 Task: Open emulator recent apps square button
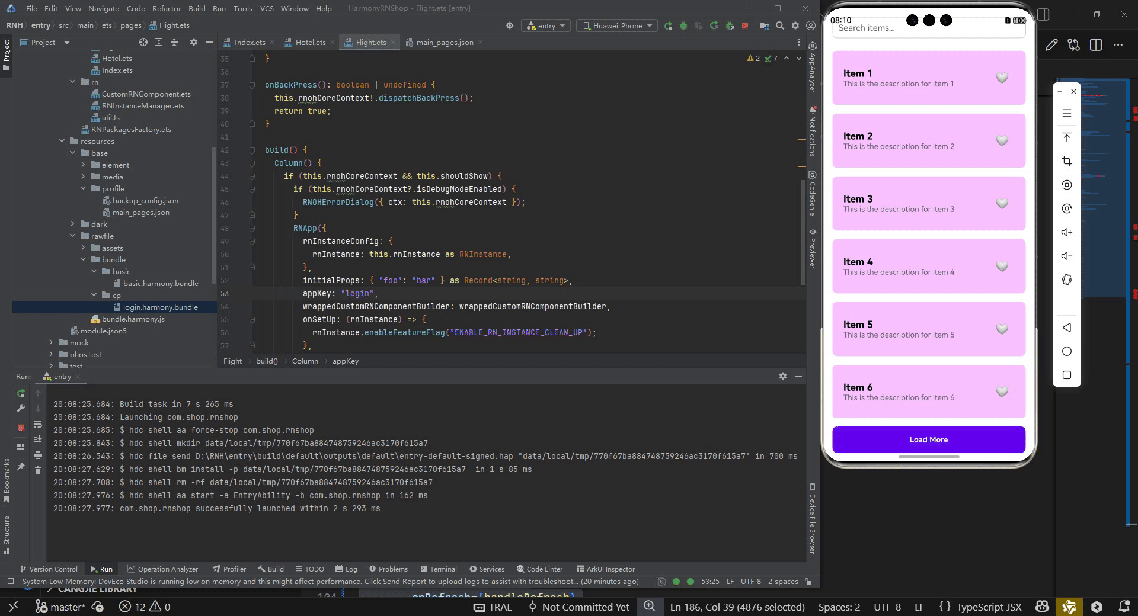1067,375
